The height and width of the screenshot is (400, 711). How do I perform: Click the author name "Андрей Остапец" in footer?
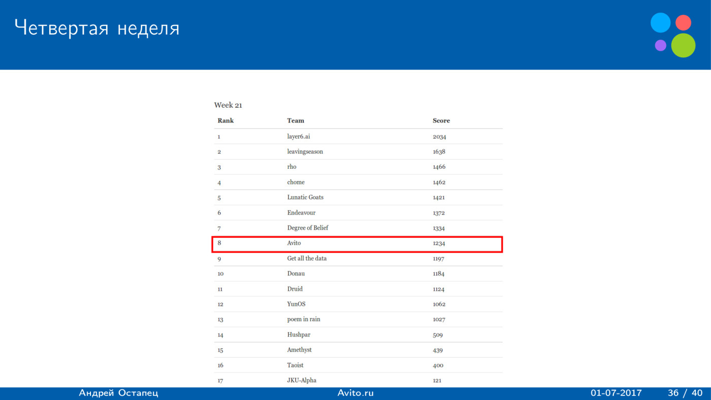(x=118, y=393)
